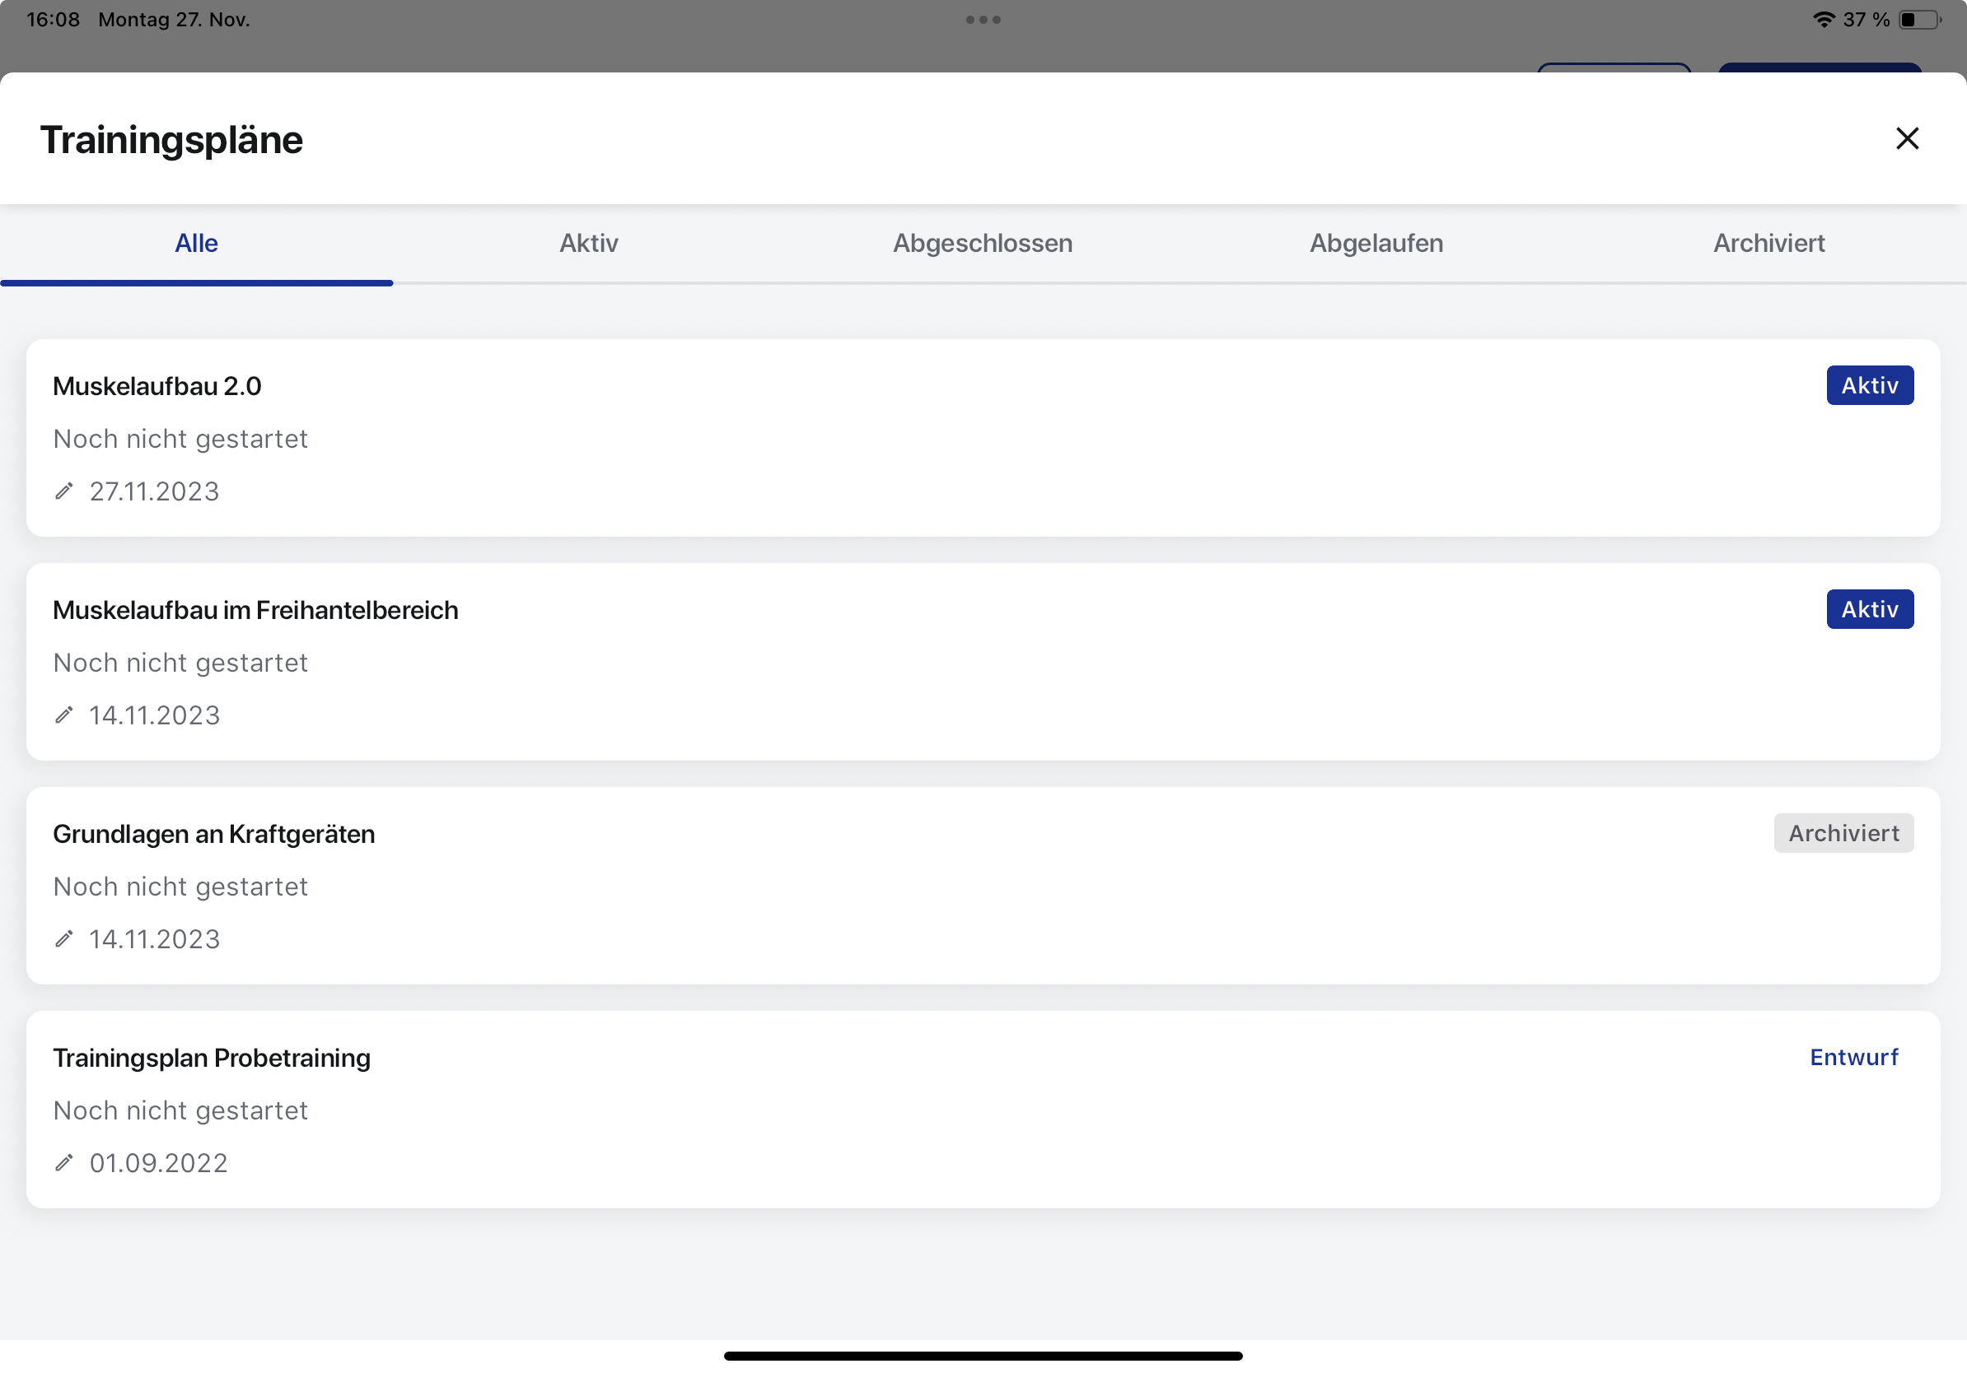Viewport: 1967px width, 1373px height.
Task: Click the Entwurf label on Probetraining card
Action: click(x=1854, y=1057)
